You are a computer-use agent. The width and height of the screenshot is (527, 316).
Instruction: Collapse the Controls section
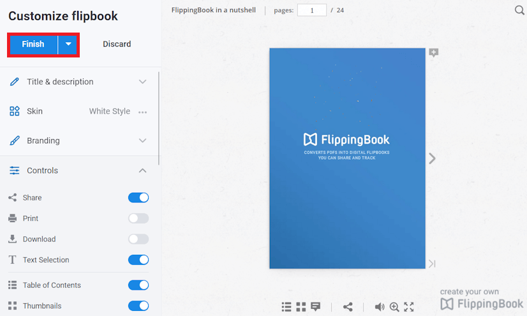pyautogui.click(x=142, y=170)
